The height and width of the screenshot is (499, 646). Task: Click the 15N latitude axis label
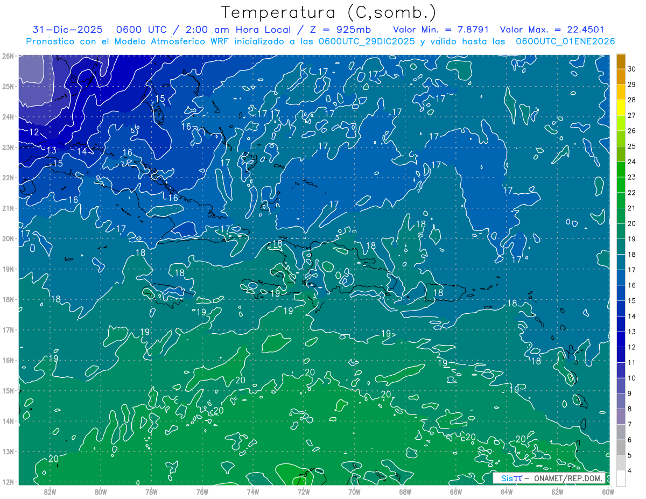[x=8, y=390]
